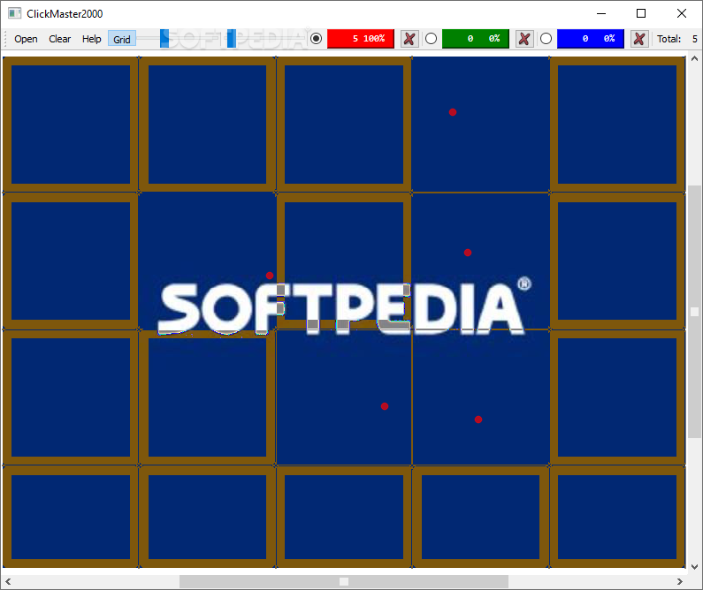
Task: Click Clear in the toolbar
Action: coord(59,39)
